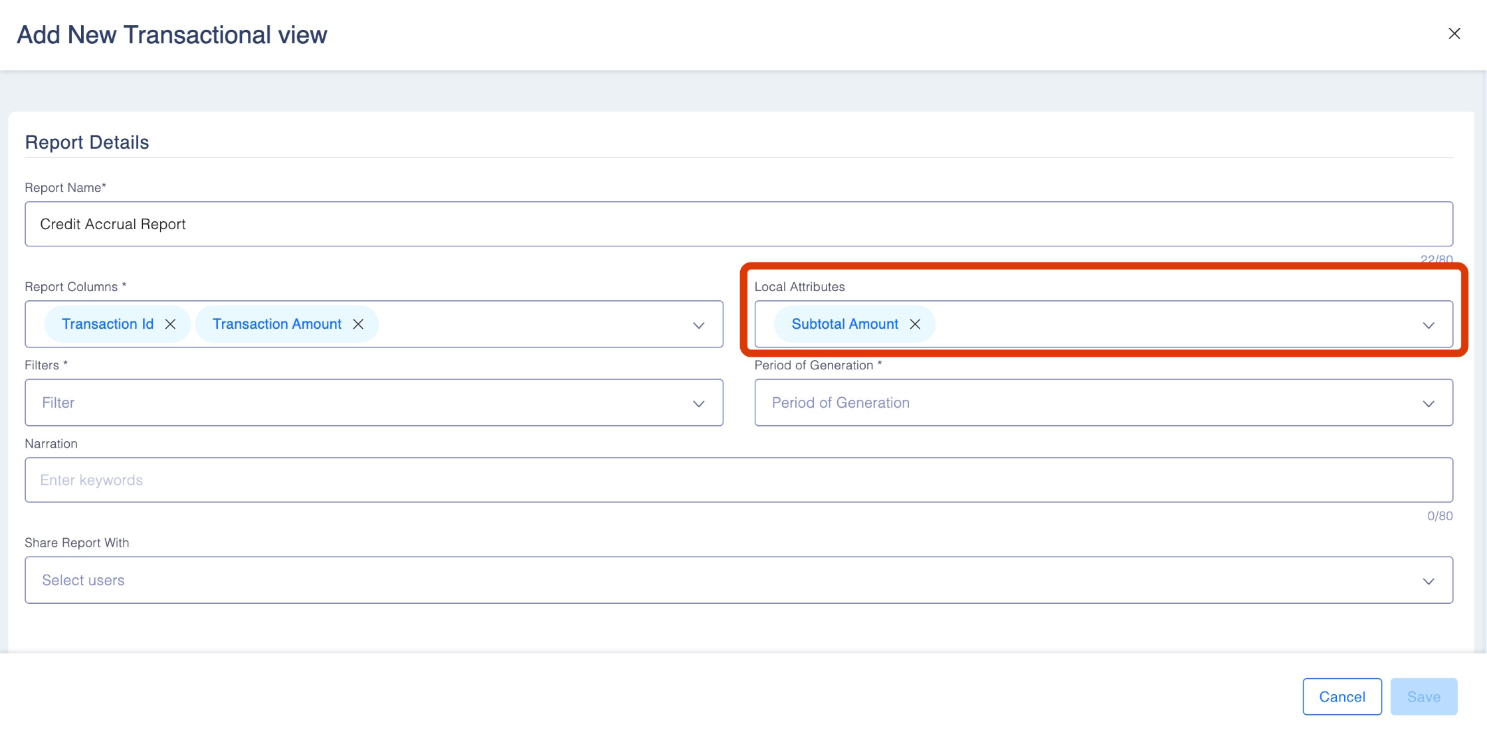This screenshot has width=1487, height=740.
Task: Remove the Subtotal Amount attribute chip
Action: [x=915, y=324]
